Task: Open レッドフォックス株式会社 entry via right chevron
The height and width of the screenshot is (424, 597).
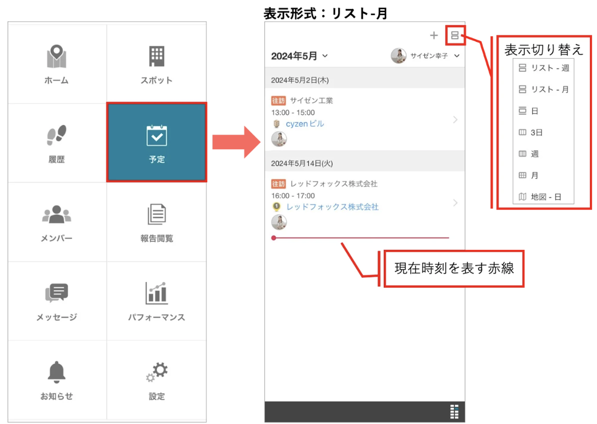Action: [455, 203]
